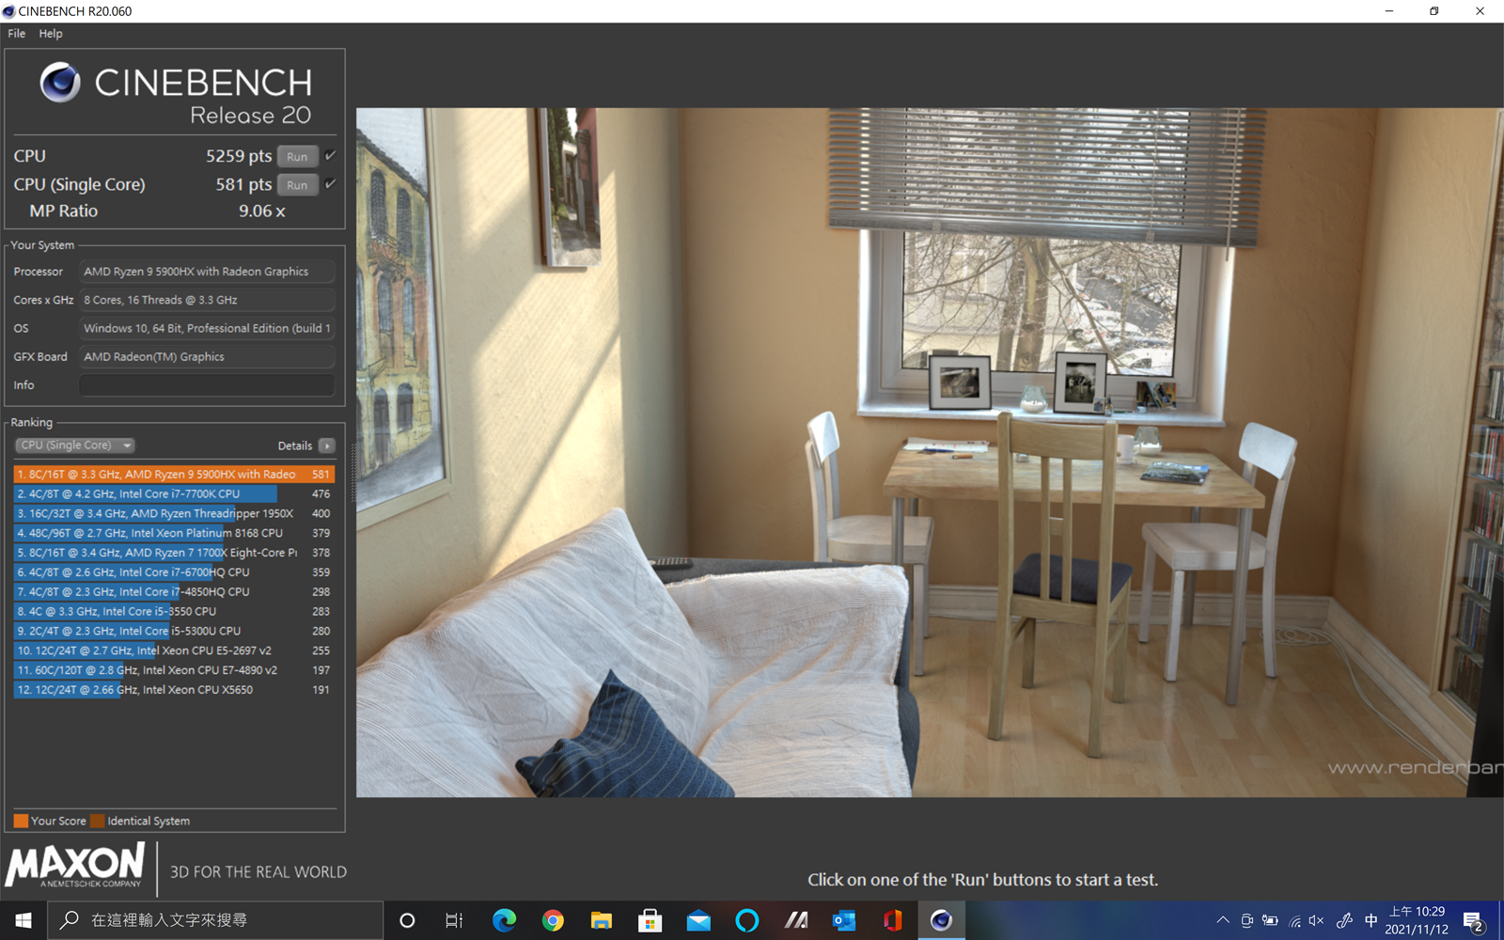Screen dimensions: 1504x940
Task: Select the Ryzen Threadripper 1950X ranking row
Action: [x=174, y=514]
